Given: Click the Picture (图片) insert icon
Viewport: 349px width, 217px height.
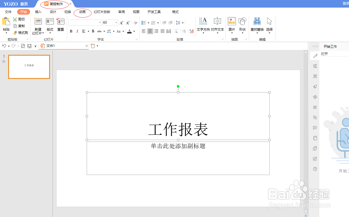Looking at the screenshot, I should coord(232,21).
